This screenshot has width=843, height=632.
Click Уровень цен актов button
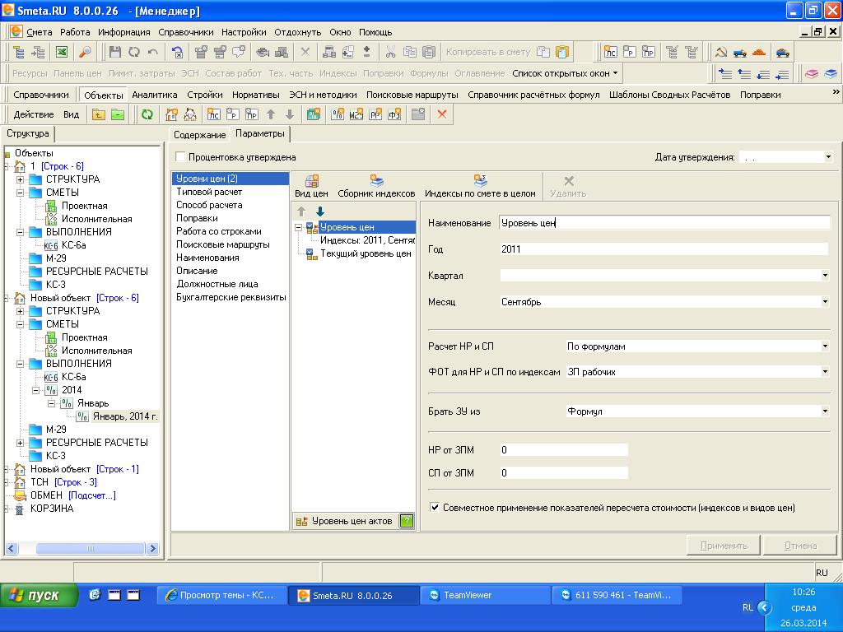(345, 521)
